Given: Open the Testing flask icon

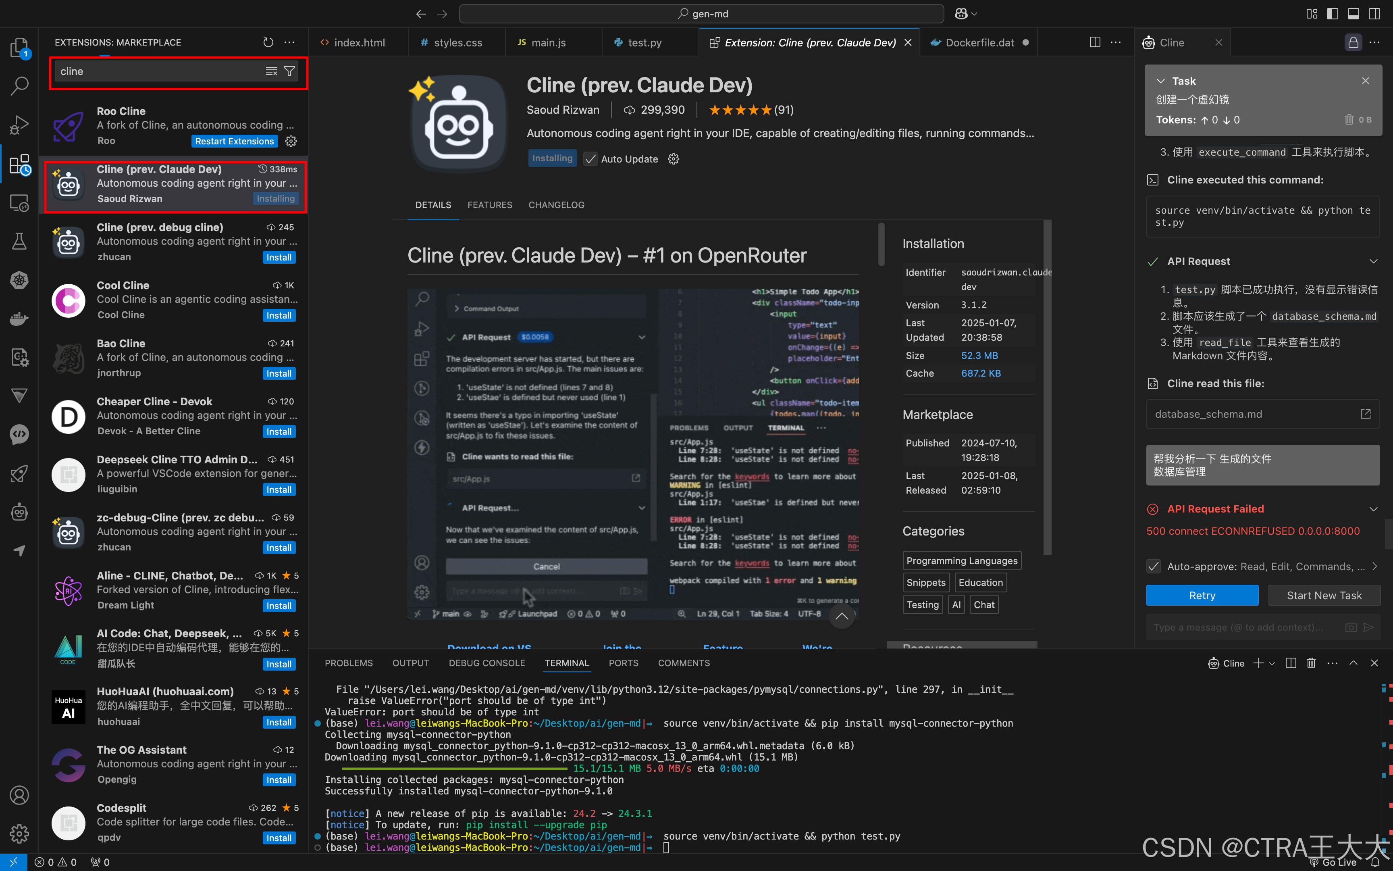Looking at the screenshot, I should click(20, 242).
